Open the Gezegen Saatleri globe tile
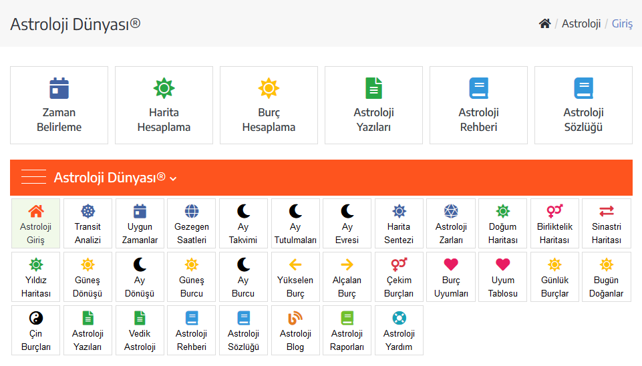Image resolution: width=642 pixels, height=366 pixels. [x=192, y=224]
